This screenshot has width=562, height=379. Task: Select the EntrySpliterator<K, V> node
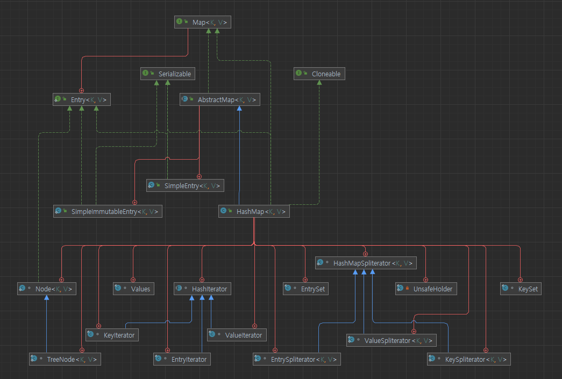tap(297, 359)
